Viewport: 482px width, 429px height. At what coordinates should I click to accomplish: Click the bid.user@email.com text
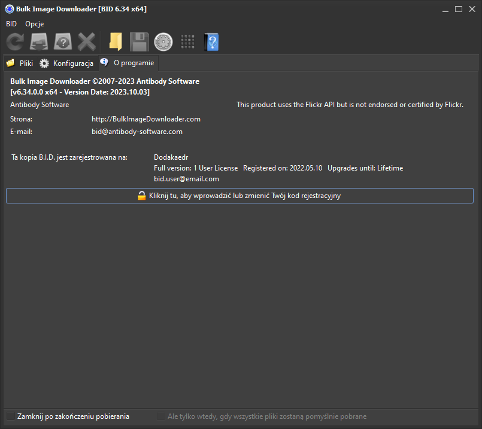coord(186,179)
